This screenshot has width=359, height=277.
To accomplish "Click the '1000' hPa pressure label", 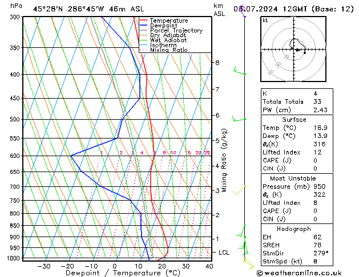I will point(15,258).
